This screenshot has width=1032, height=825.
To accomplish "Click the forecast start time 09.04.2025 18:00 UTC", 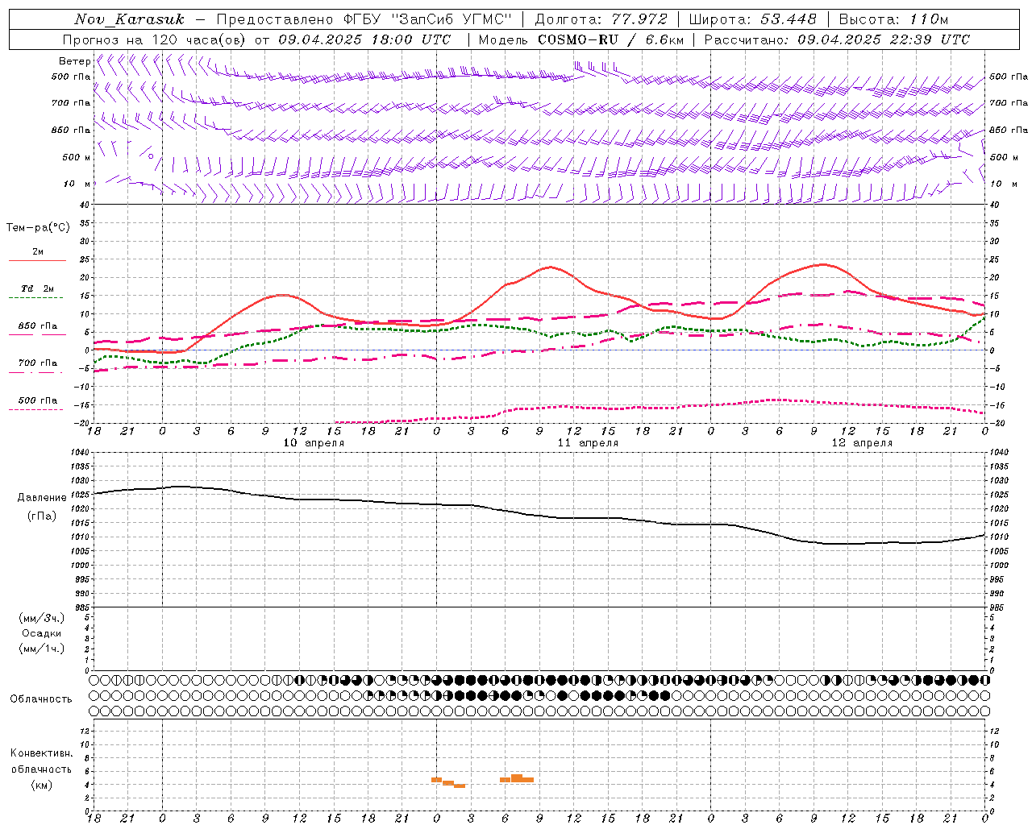I will tap(365, 39).
